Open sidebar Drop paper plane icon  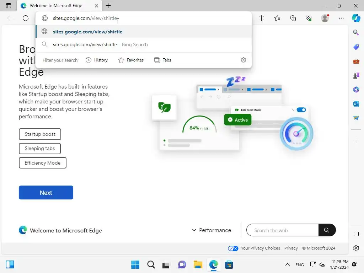[356, 118]
